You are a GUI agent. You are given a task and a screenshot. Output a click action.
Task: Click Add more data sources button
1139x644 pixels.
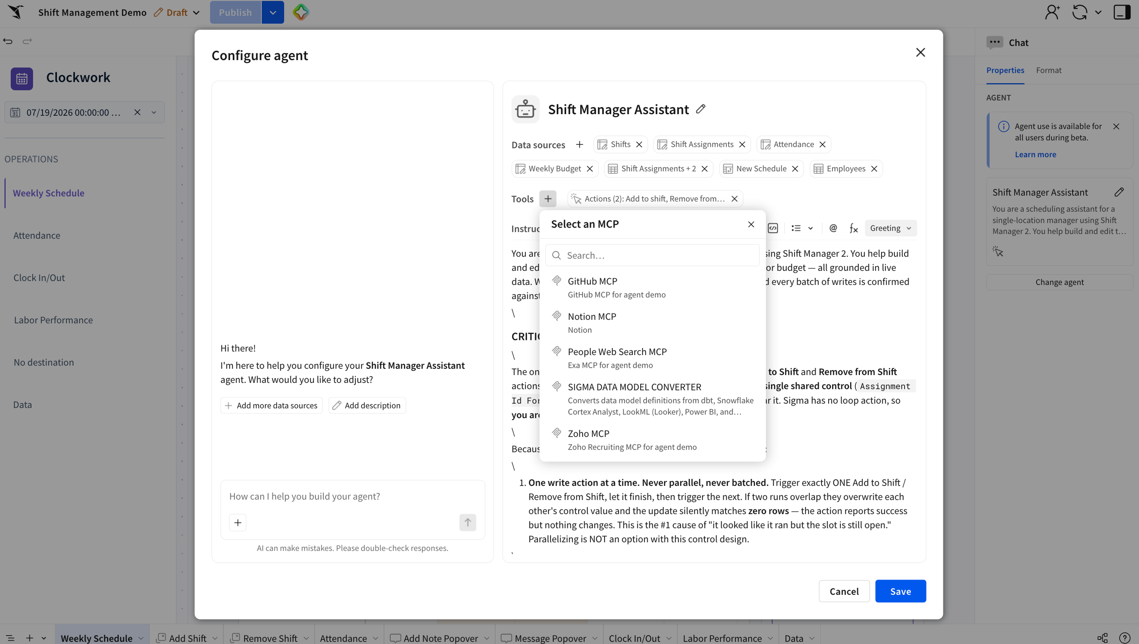pos(271,406)
